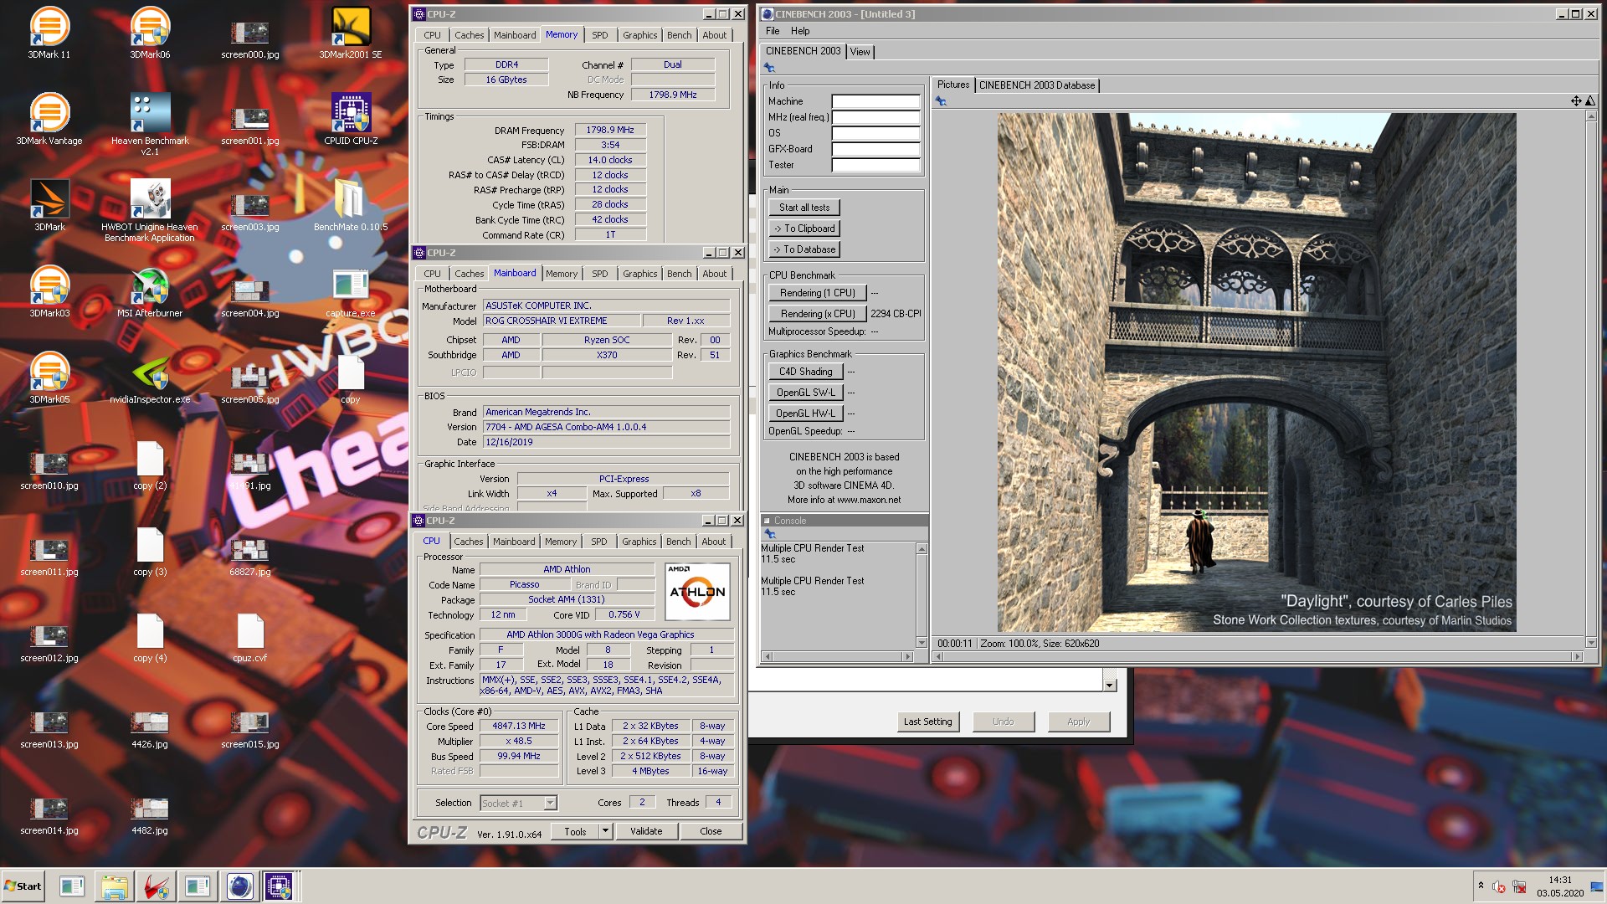Click the pin icon in the Console panel
This screenshot has height=904, width=1607.
pyautogui.click(x=770, y=534)
